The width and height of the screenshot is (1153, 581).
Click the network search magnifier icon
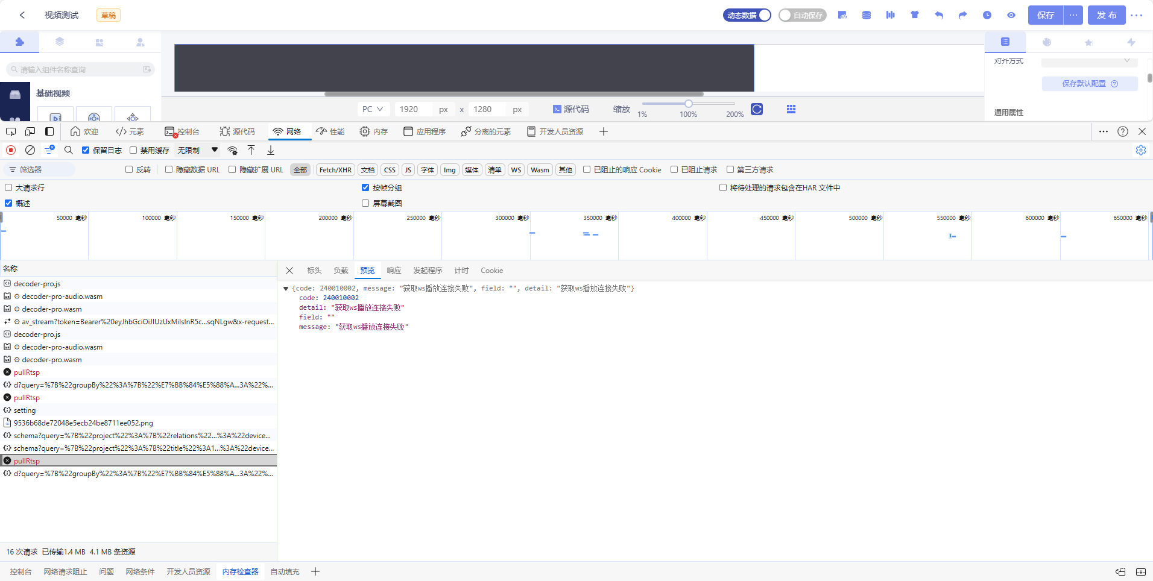click(x=69, y=150)
